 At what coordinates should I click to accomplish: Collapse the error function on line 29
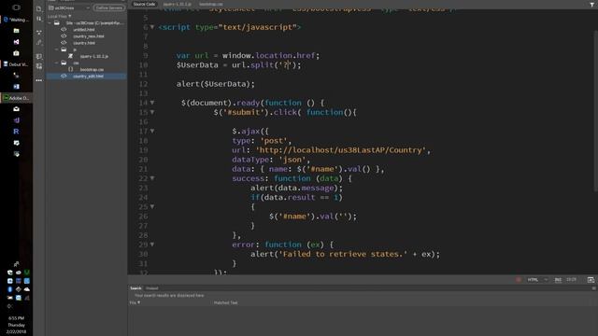pos(152,245)
